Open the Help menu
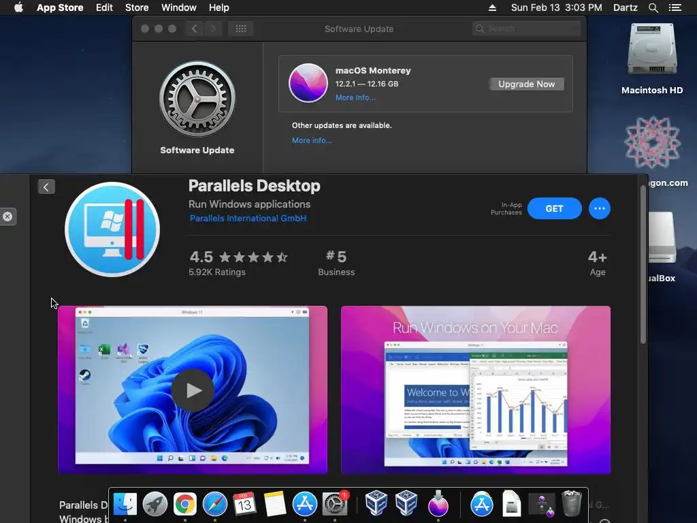 point(218,7)
